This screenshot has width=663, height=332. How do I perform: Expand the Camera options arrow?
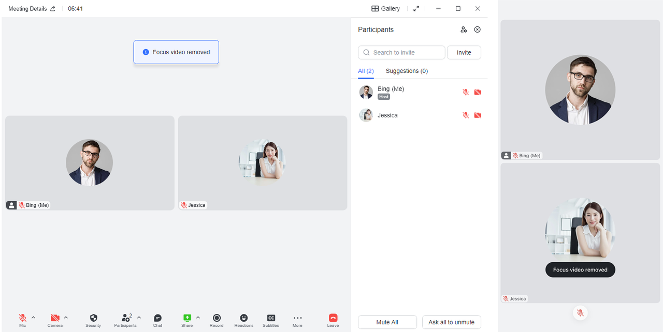tap(66, 318)
